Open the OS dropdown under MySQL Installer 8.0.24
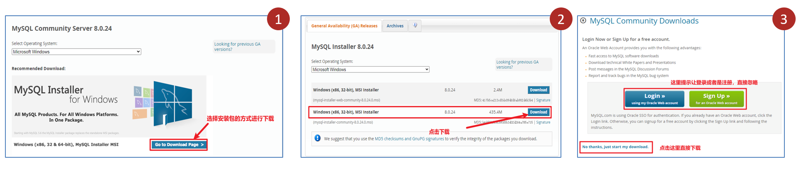This screenshot has height=171, width=796. tap(370, 70)
